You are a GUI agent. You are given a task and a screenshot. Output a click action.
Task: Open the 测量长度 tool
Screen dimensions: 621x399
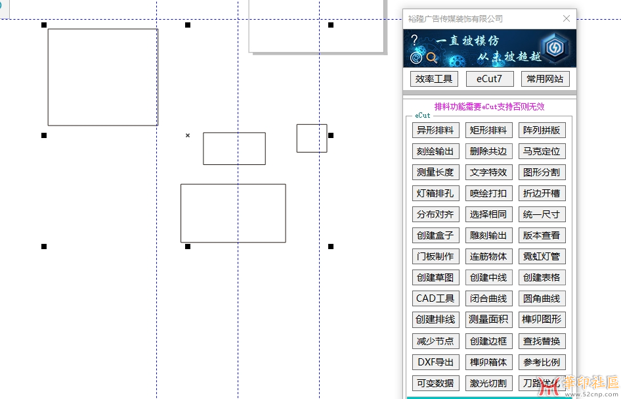pos(435,172)
